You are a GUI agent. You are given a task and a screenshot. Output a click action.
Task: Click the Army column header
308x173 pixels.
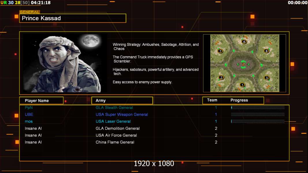pyautogui.click(x=122, y=101)
